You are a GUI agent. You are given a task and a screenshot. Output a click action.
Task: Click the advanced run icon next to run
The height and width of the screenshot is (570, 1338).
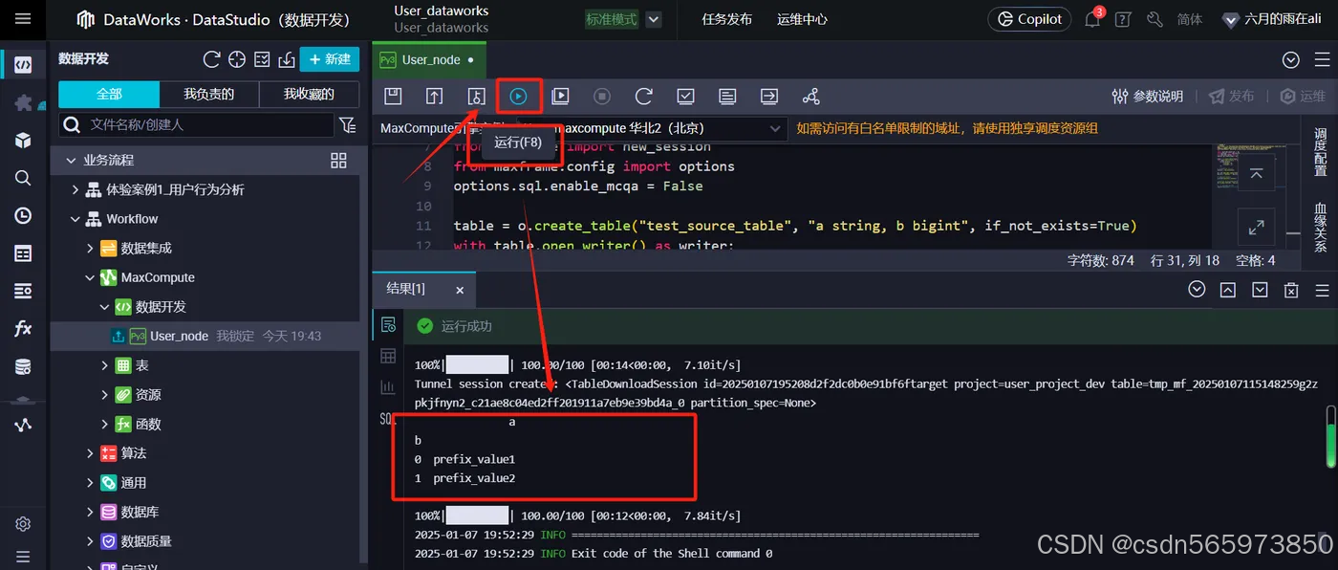click(561, 96)
